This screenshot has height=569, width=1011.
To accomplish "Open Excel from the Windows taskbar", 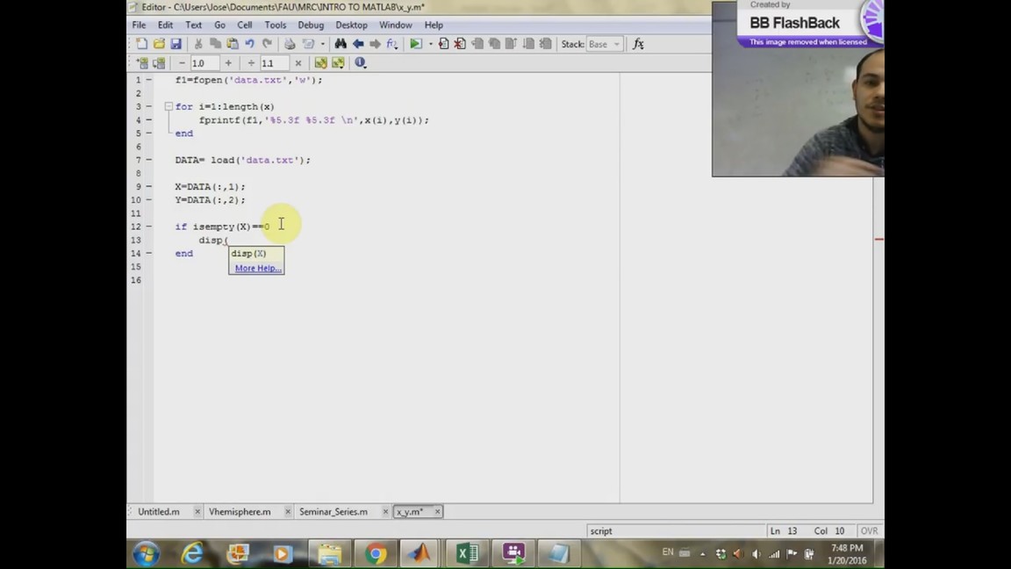I will (x=467, y=553).
